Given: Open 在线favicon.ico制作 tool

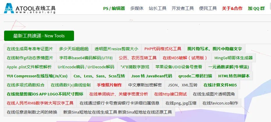Looking at the screenshot, I should click(x=220, y=103).
